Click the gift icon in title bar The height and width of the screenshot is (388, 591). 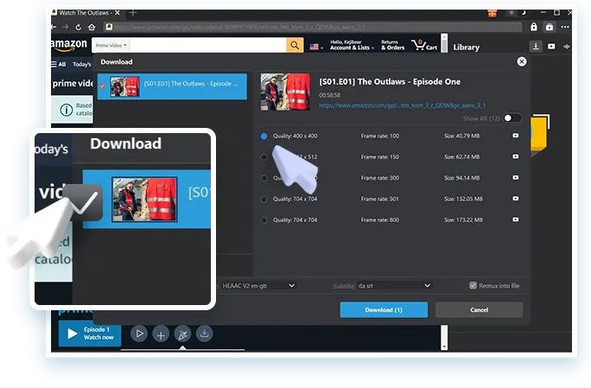tap(492, 13)
